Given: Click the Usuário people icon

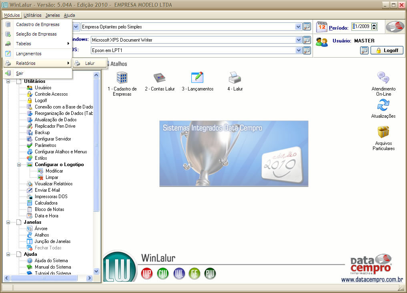Looking at the screenshot, I should click(322, 42).
